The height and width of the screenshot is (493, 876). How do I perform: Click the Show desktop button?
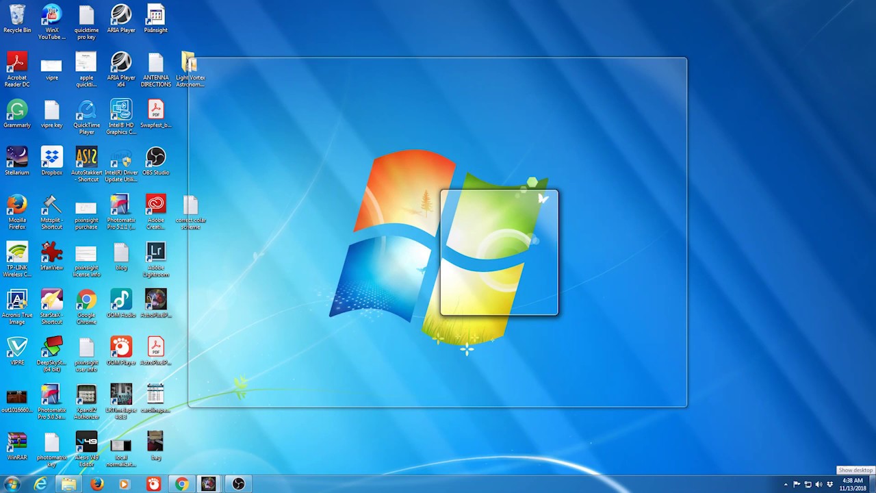tap(873, 484)
